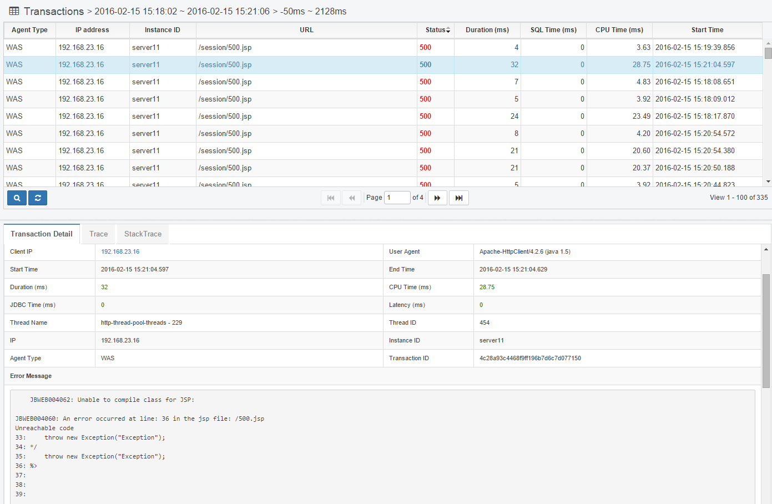Click the Client IP 192.168.23.16 link
Screen dimensions: 772x504
(x=120, y=252)
